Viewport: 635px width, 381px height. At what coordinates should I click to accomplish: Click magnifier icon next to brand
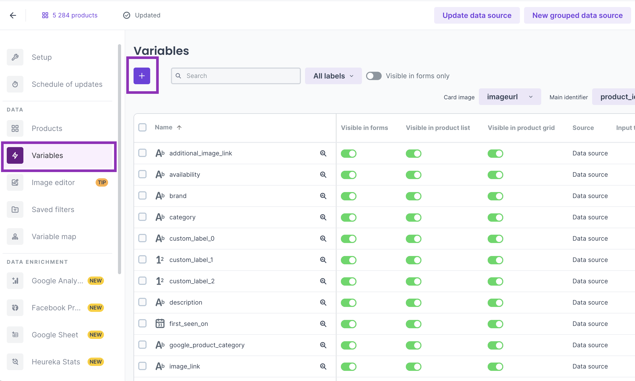[x=323, y=196]
